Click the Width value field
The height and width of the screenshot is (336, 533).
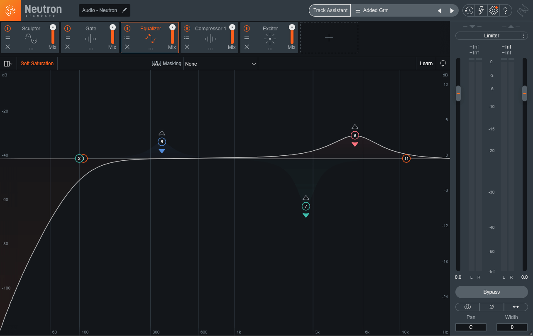coord(512,327)
